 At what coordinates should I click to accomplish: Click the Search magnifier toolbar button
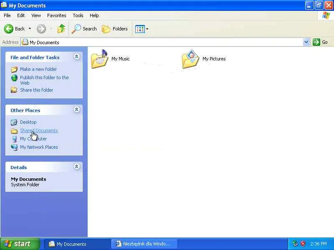point(84,29)
